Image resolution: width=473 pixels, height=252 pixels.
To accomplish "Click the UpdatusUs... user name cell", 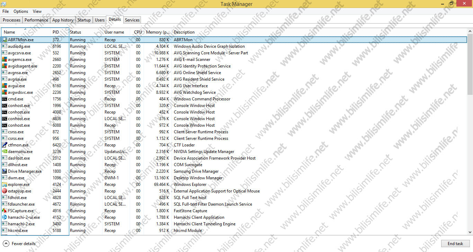I will click(116, 152).
